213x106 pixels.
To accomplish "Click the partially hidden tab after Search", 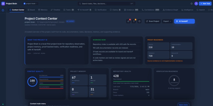I will 210,10.
